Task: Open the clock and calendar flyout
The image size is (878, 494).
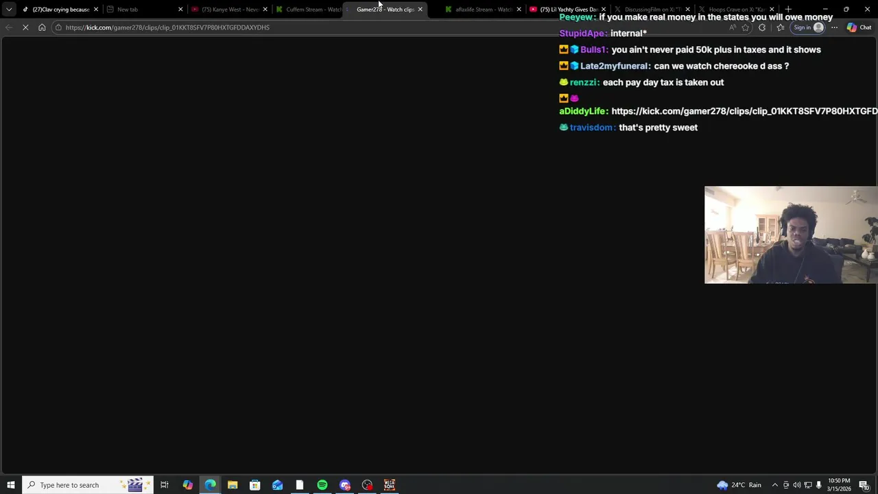Action: [x=839, y=485]
